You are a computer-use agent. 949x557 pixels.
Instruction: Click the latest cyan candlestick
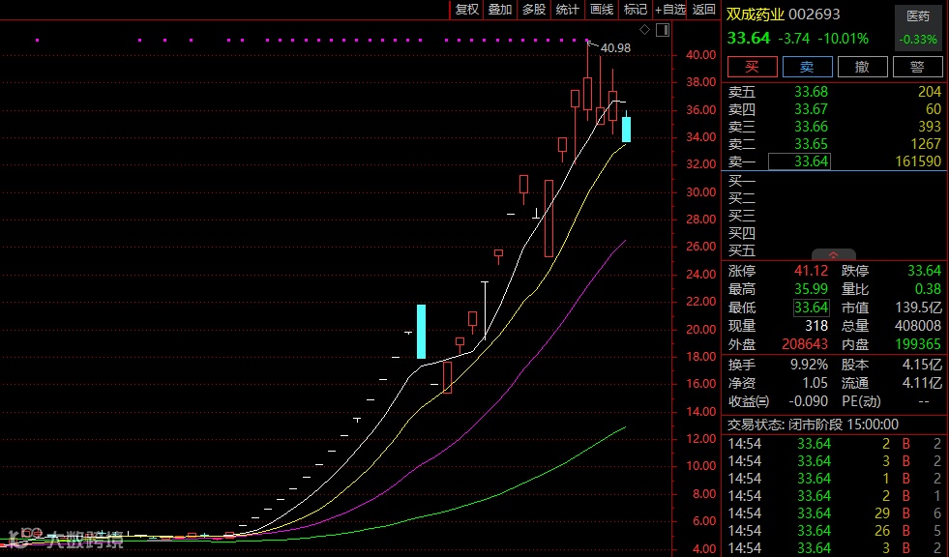tap(627, 130)
